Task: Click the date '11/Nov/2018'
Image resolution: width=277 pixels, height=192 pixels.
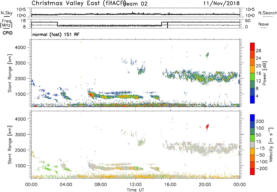Action: (221, 3)
